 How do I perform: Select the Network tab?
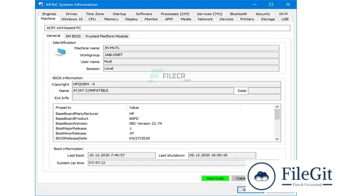[205, 19]
